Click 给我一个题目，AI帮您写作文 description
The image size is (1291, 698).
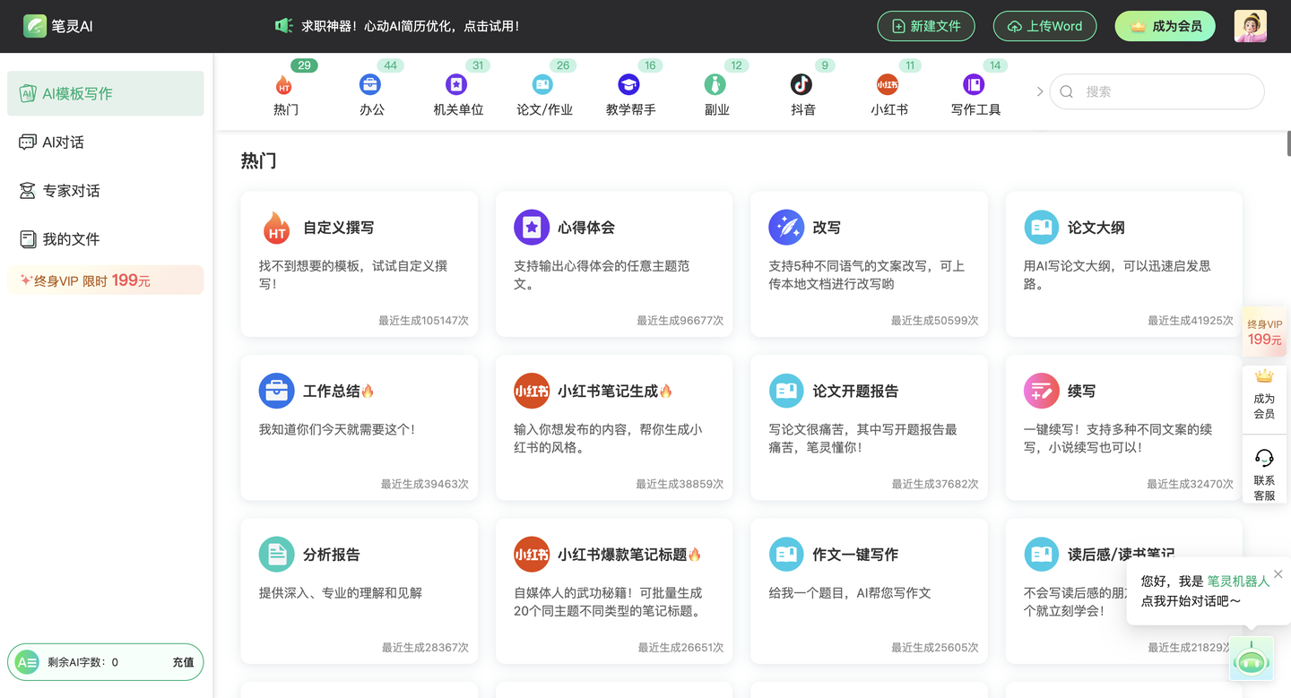[x=850, y=592]
